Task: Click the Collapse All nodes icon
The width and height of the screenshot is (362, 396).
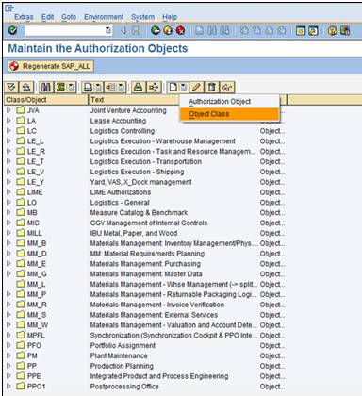Action: (x=26, y=87)
